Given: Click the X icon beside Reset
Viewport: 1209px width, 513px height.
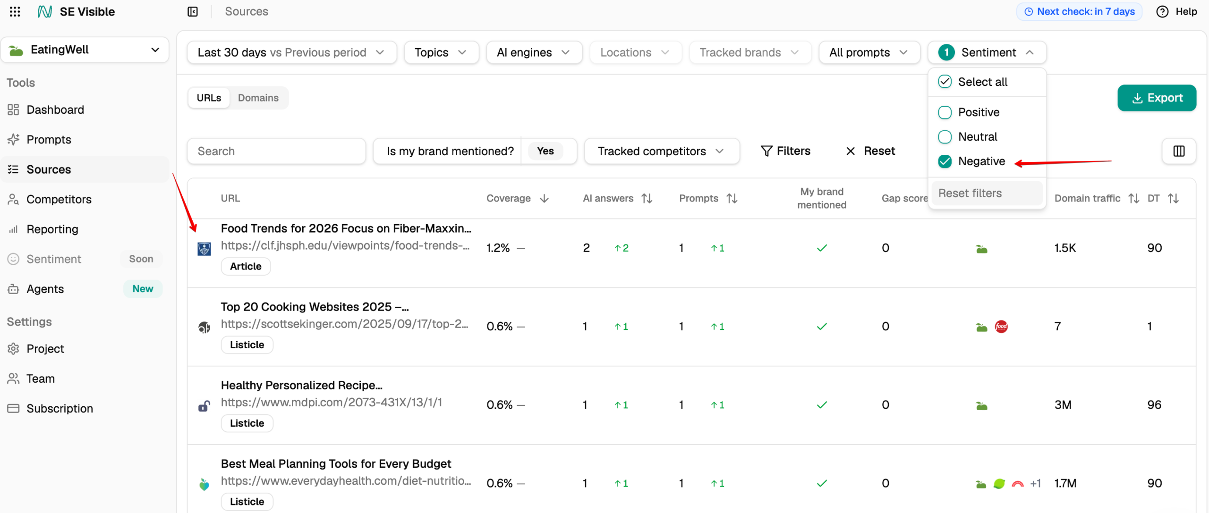Looking at the screenshot, I should (x=851, y=151).
